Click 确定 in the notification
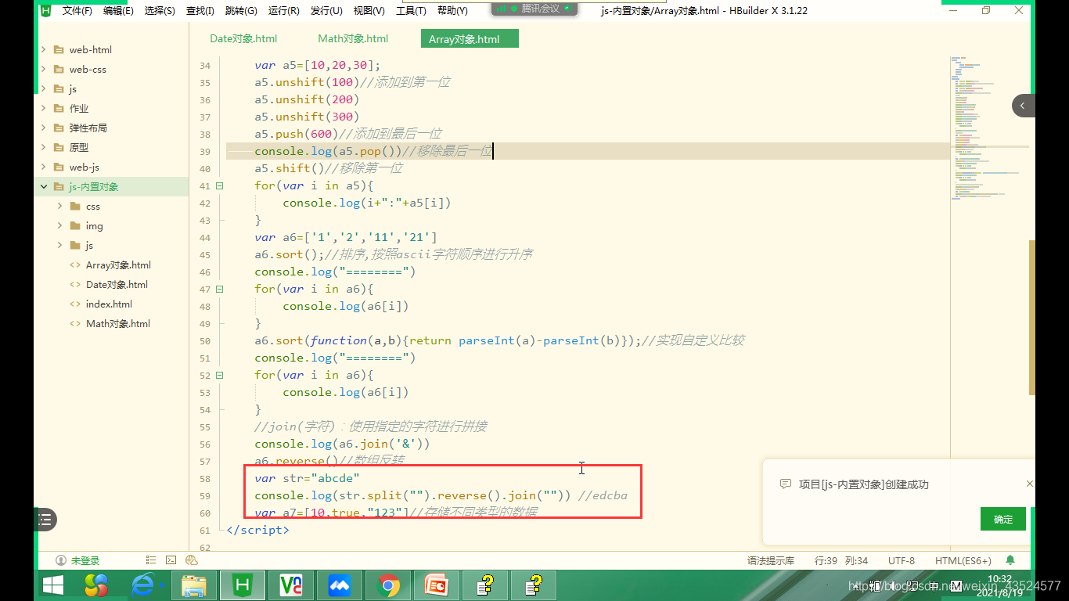Screen dimensions: 1069x601 (1003, 519)
